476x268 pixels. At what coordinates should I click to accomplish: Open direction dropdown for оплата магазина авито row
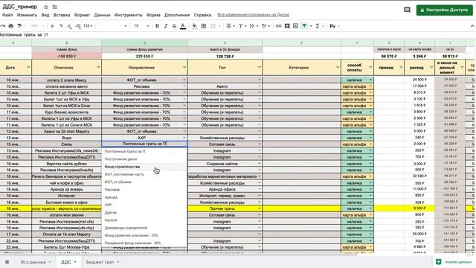[x=184, y=86]
